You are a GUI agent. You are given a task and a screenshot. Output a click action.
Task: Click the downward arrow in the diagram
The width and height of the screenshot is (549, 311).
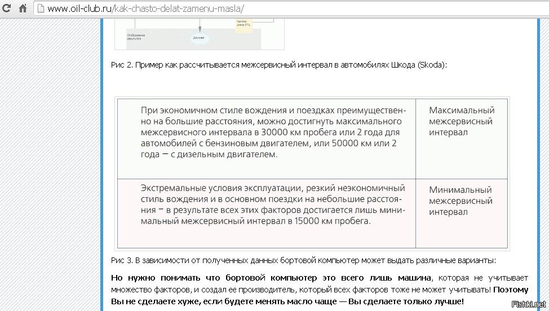coord(199,28)
